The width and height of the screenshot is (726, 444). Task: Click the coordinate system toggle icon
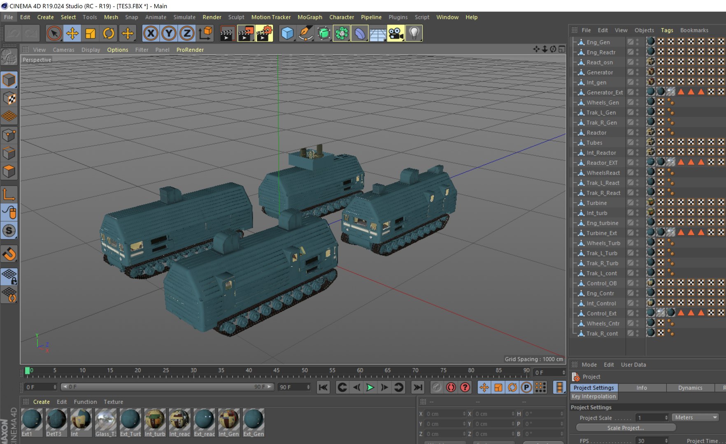click(205, 33)
